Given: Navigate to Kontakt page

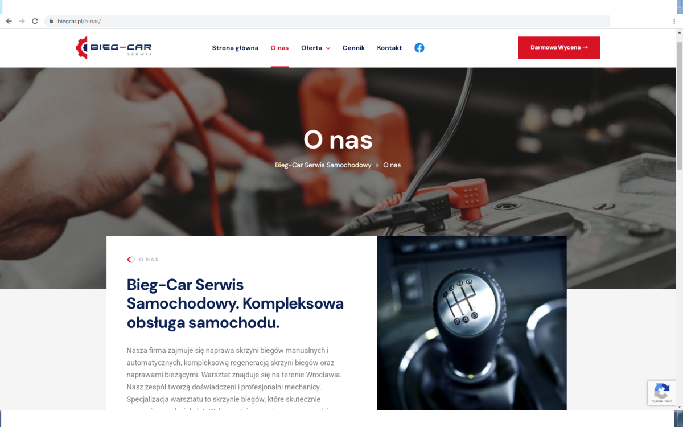Looking at the screenshot, I should 389,48.
